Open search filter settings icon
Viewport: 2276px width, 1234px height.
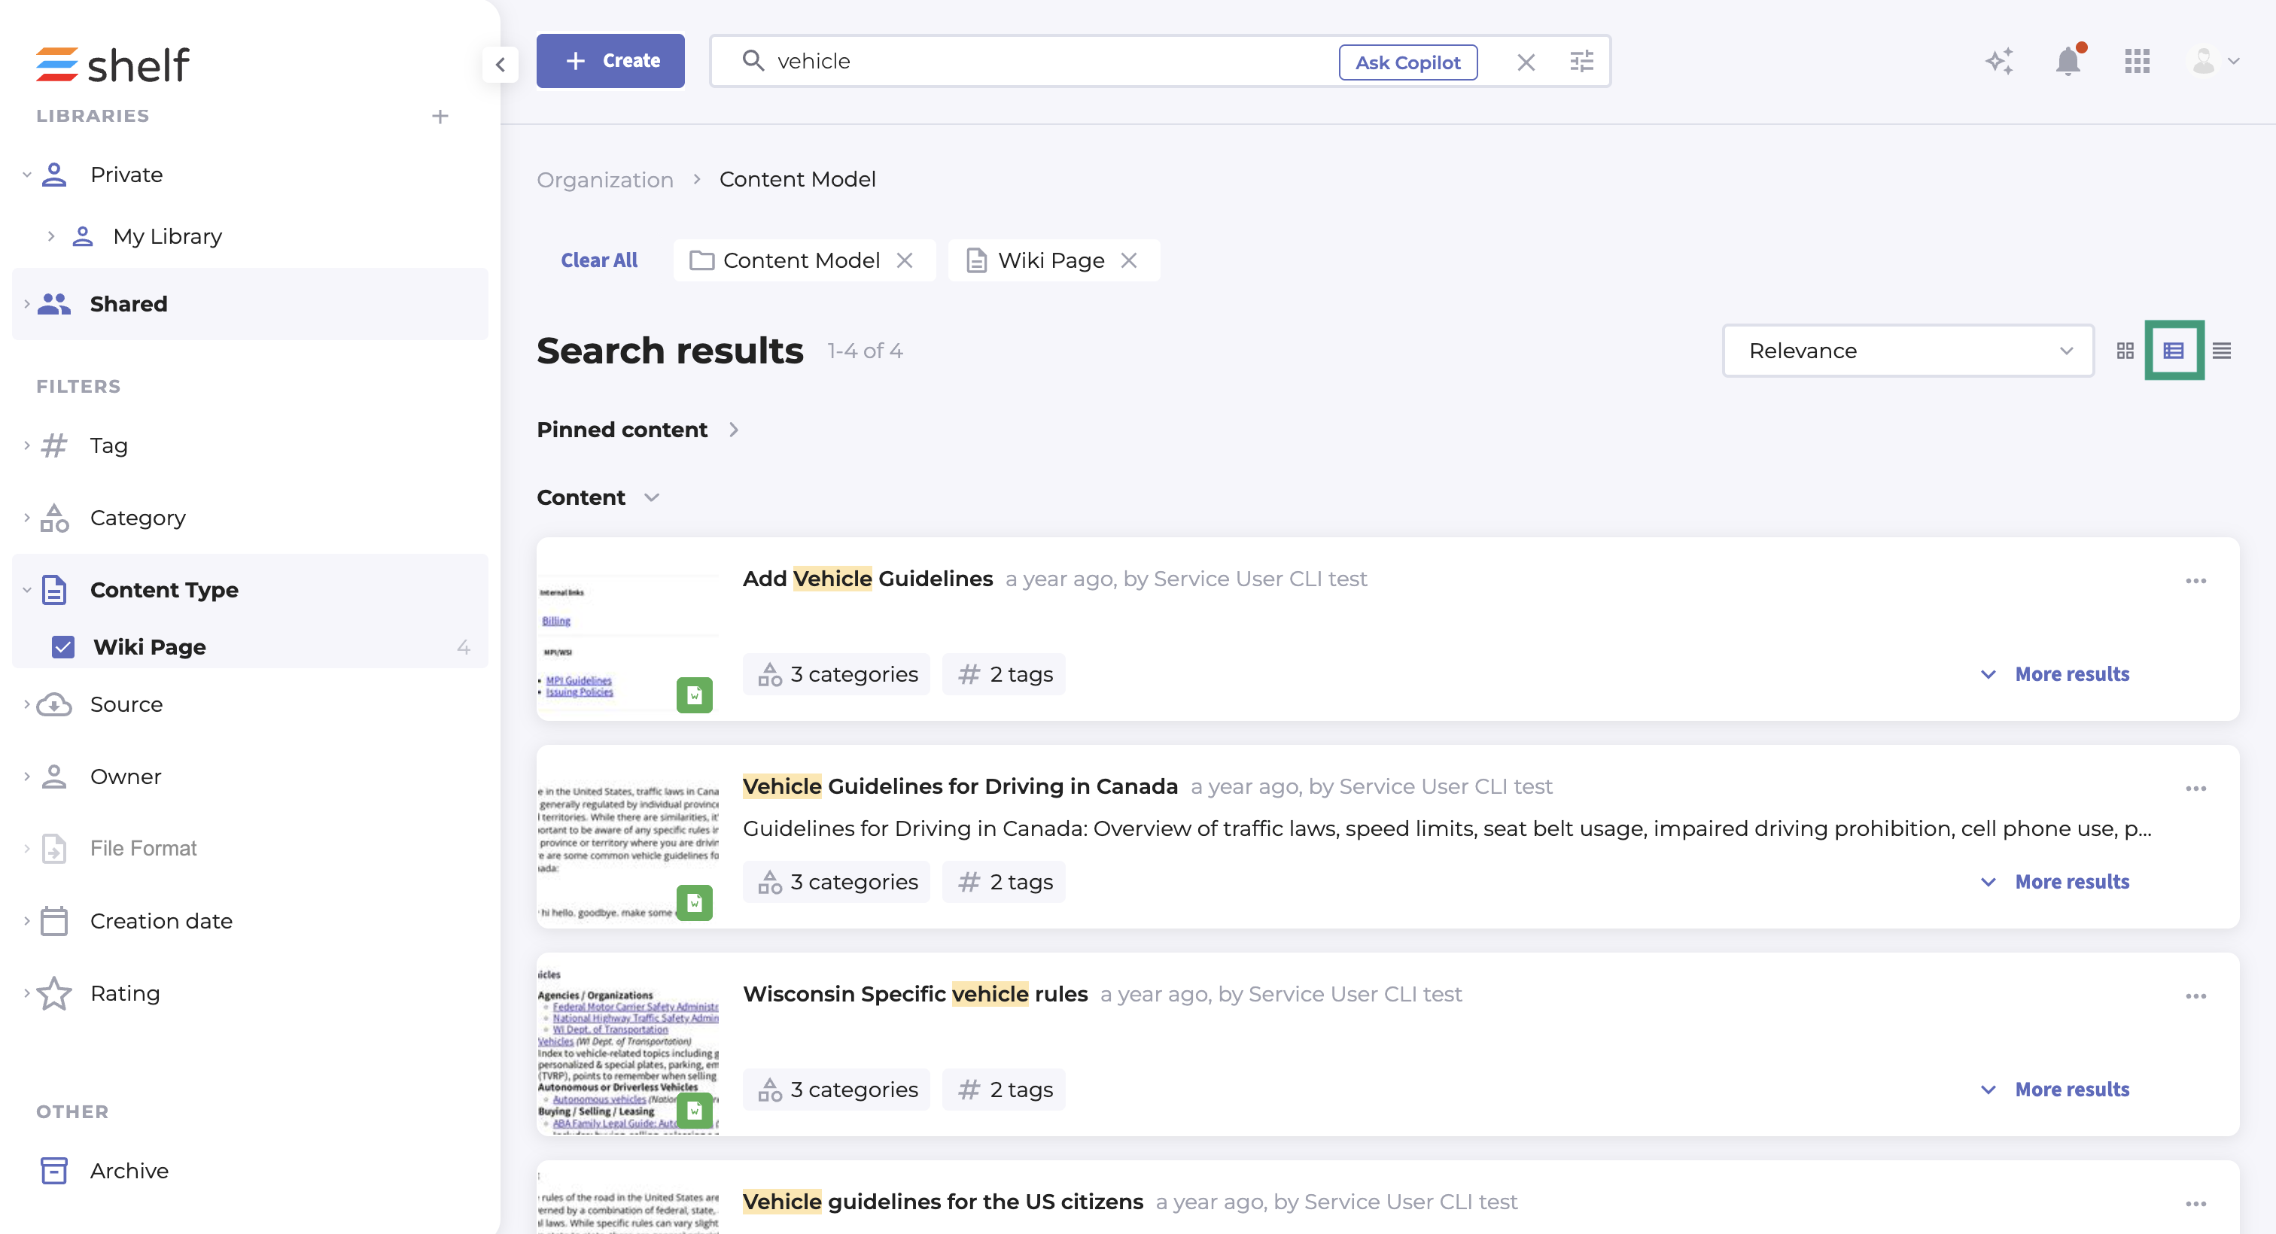tap(1581, 62)
